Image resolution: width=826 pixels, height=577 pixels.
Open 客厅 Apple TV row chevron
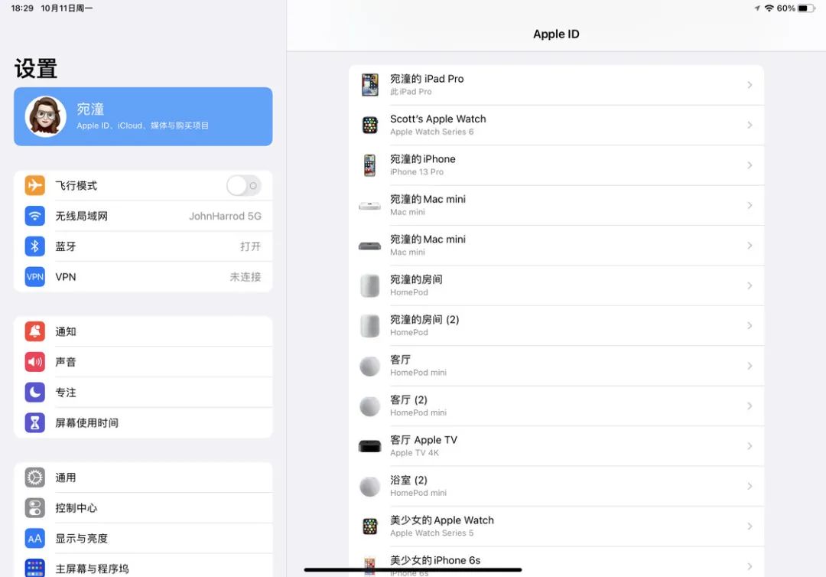click(750, 446)
